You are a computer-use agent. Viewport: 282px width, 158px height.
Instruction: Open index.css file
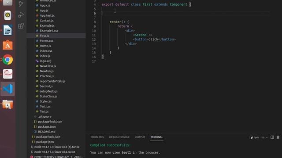[46, 51]
